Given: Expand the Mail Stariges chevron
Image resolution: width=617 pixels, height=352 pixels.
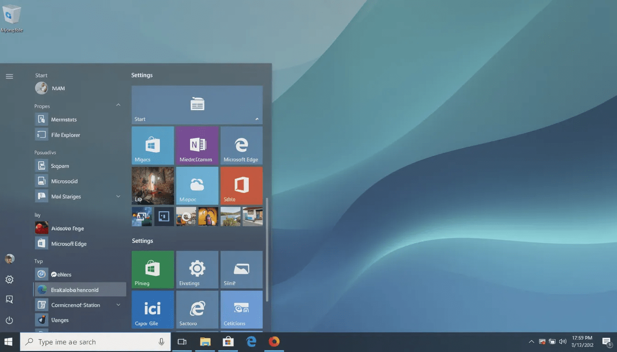Looking at the screenshot, I should [x=118, y=197].
